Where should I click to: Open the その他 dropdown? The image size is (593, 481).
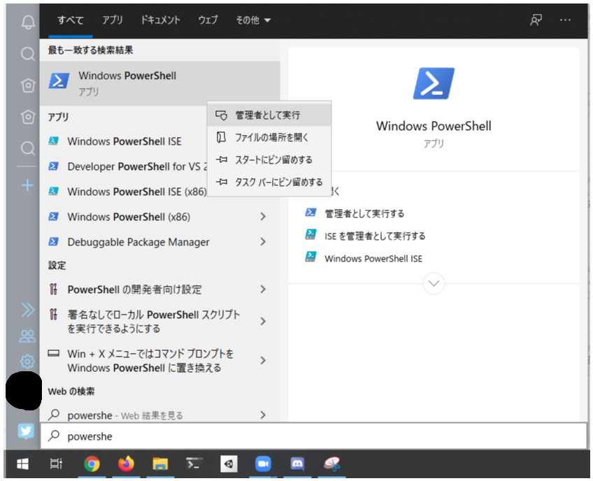253,20
